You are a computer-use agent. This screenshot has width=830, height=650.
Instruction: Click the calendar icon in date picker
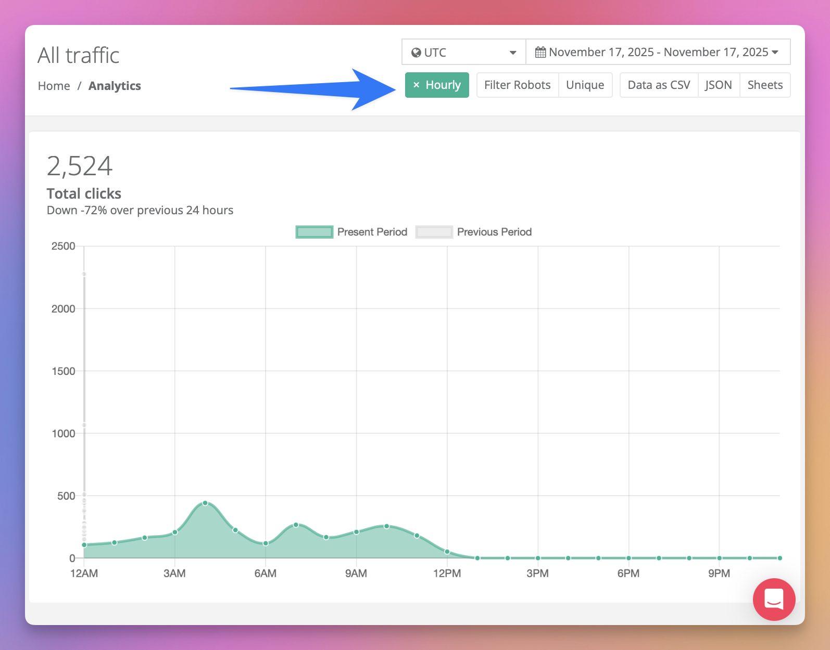tap(540, 53)
